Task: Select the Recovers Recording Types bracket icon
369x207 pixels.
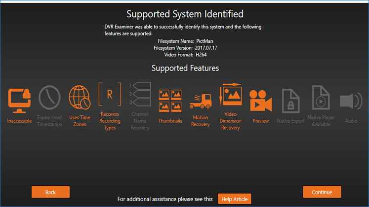Action: [110, 95]
